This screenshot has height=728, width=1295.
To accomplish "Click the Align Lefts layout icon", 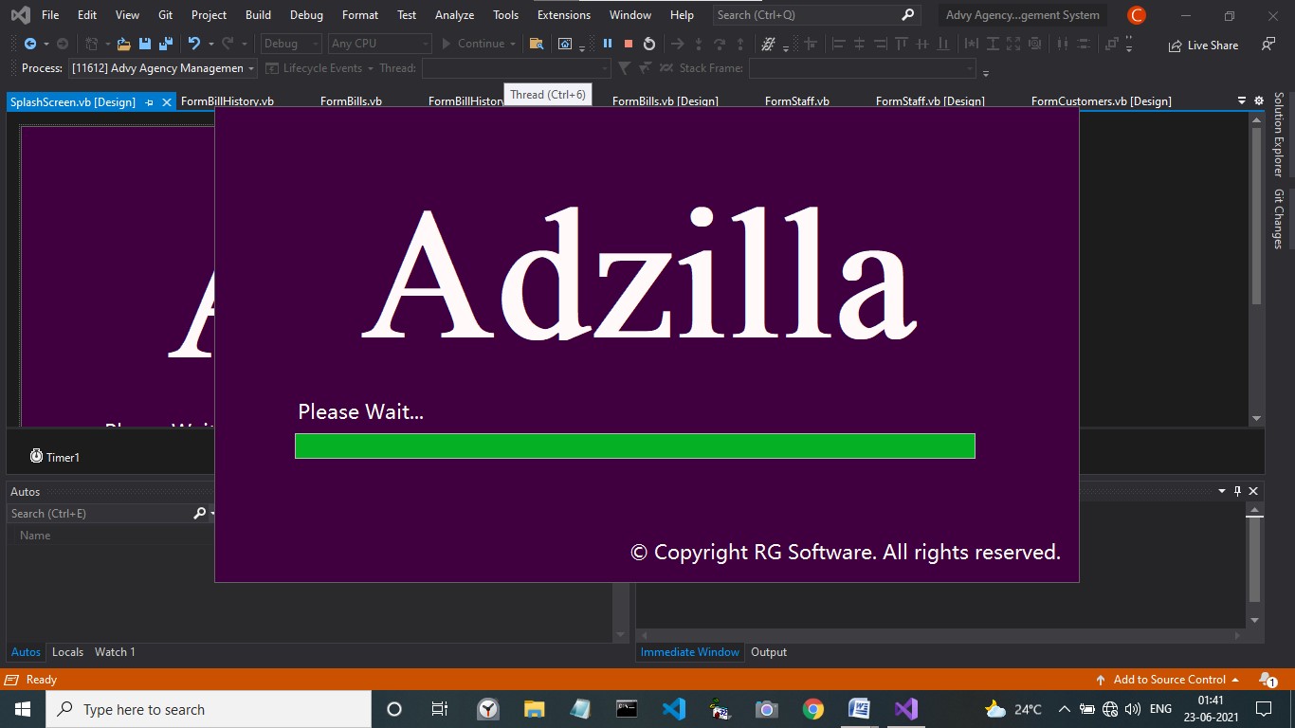I will point(838,44).
